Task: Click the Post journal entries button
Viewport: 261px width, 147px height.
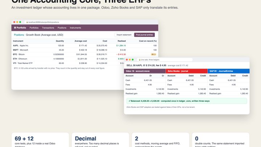Action: [x=145, y=35]
